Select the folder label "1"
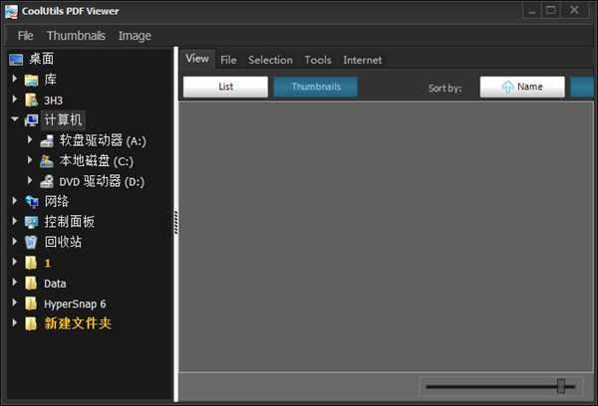Image resolution: width=598 pixels, height=406 pixels. click(x=47, y=263)
